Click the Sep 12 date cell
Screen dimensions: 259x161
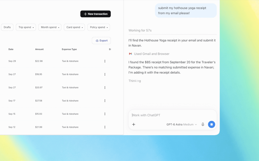(12, 127)
